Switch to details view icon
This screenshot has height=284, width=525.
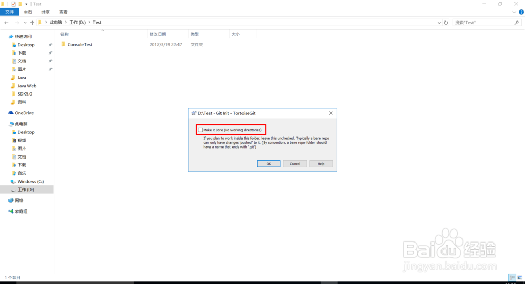click(x=512, y=277)
